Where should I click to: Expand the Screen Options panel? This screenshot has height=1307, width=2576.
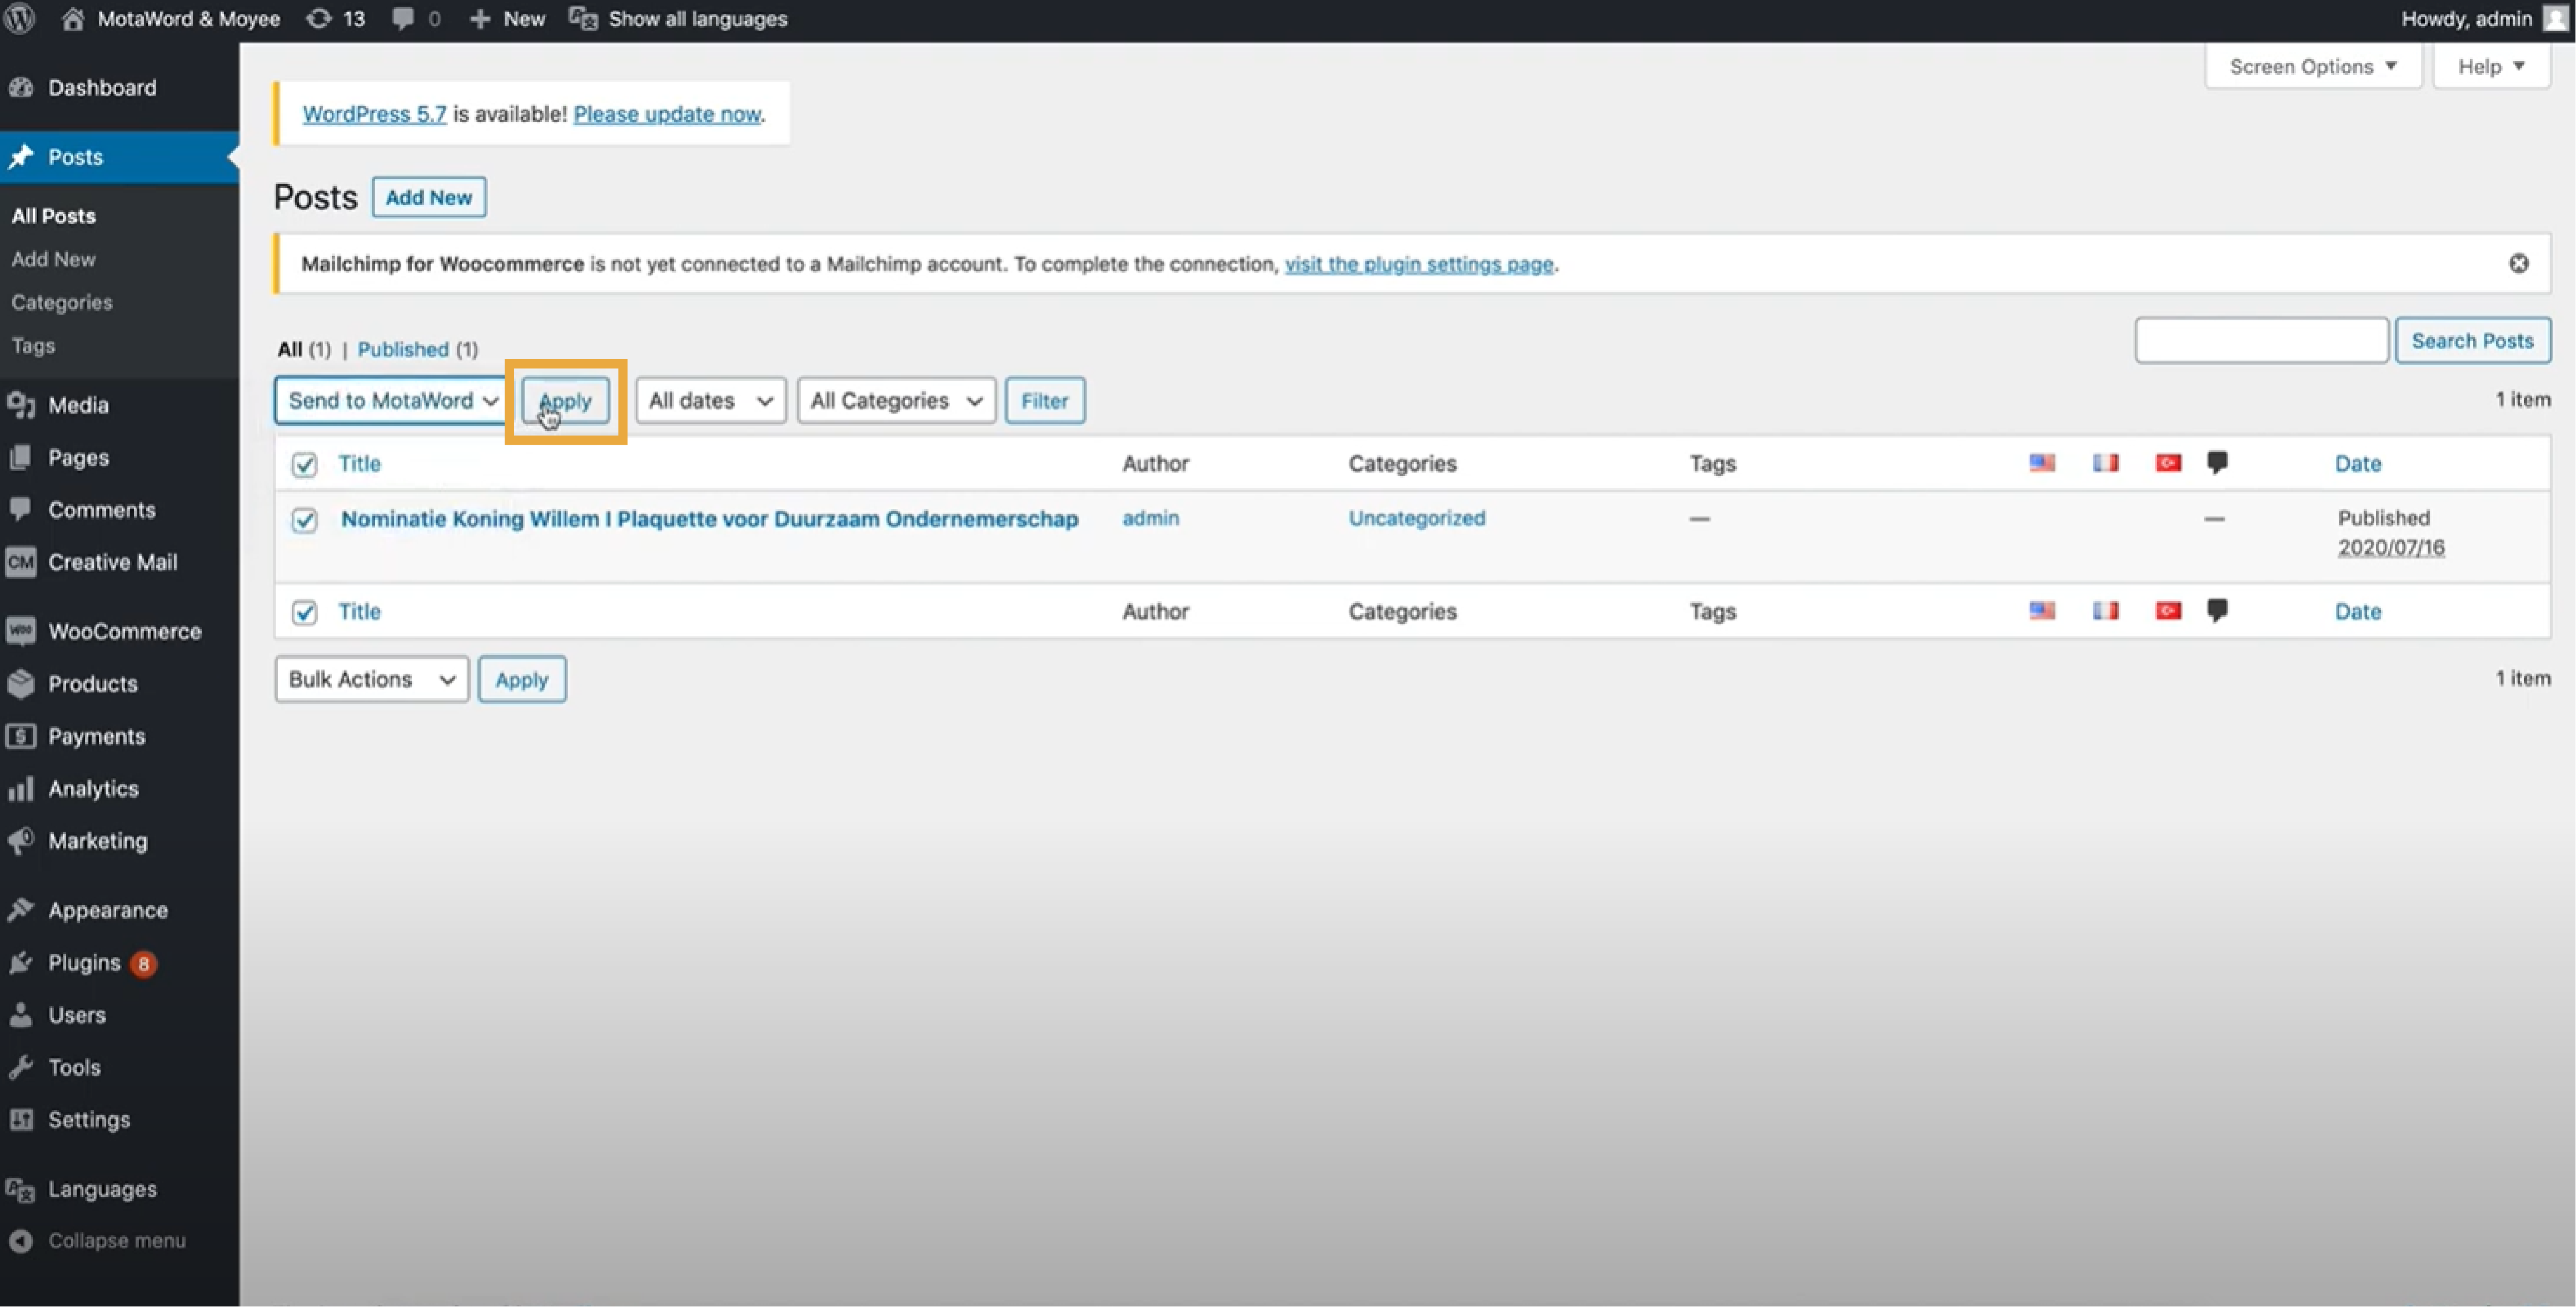click(x=2312, y=66)
